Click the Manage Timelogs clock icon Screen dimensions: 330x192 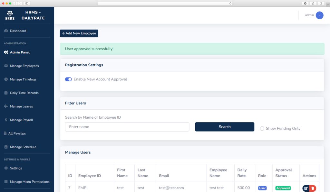pos(6,79)
